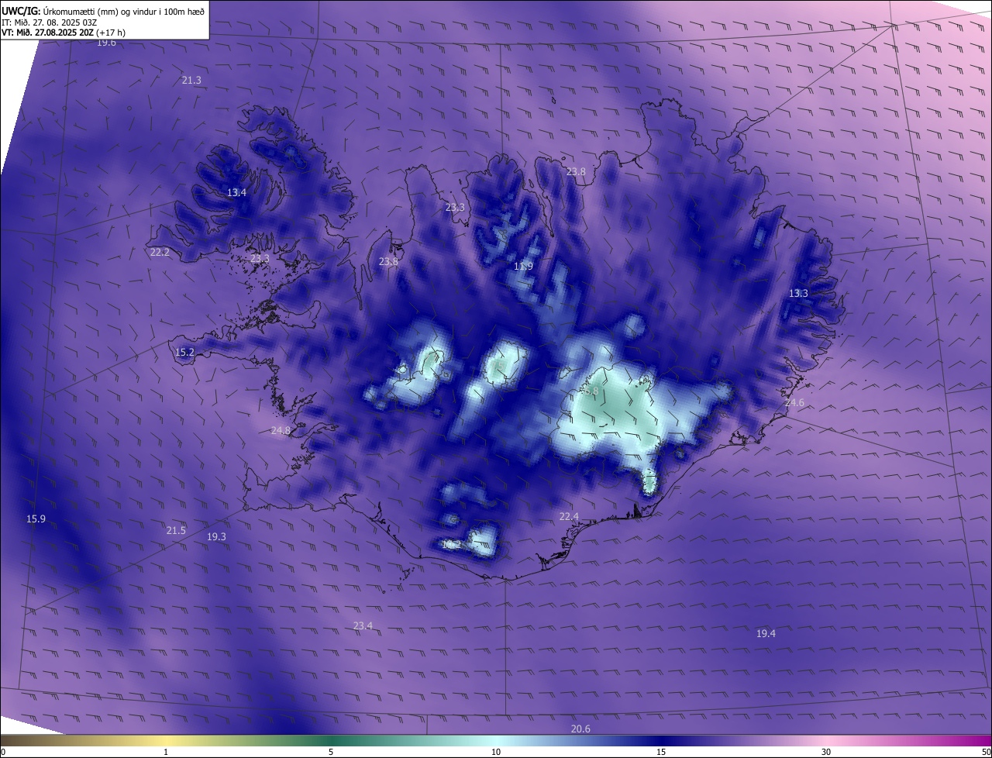Click the 15.9 value label on the map
The image size is (992, 758).
[36, 519]
